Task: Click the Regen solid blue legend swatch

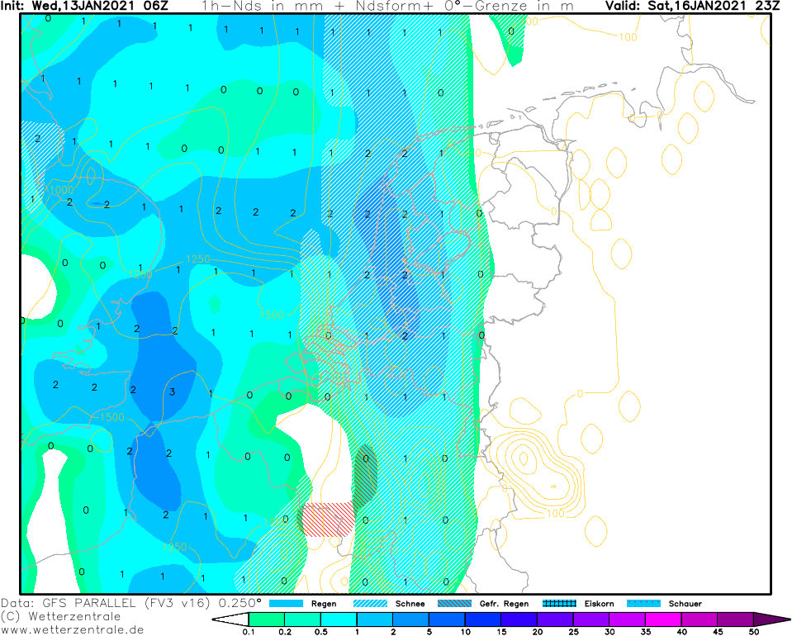Action: coord(286,603)
